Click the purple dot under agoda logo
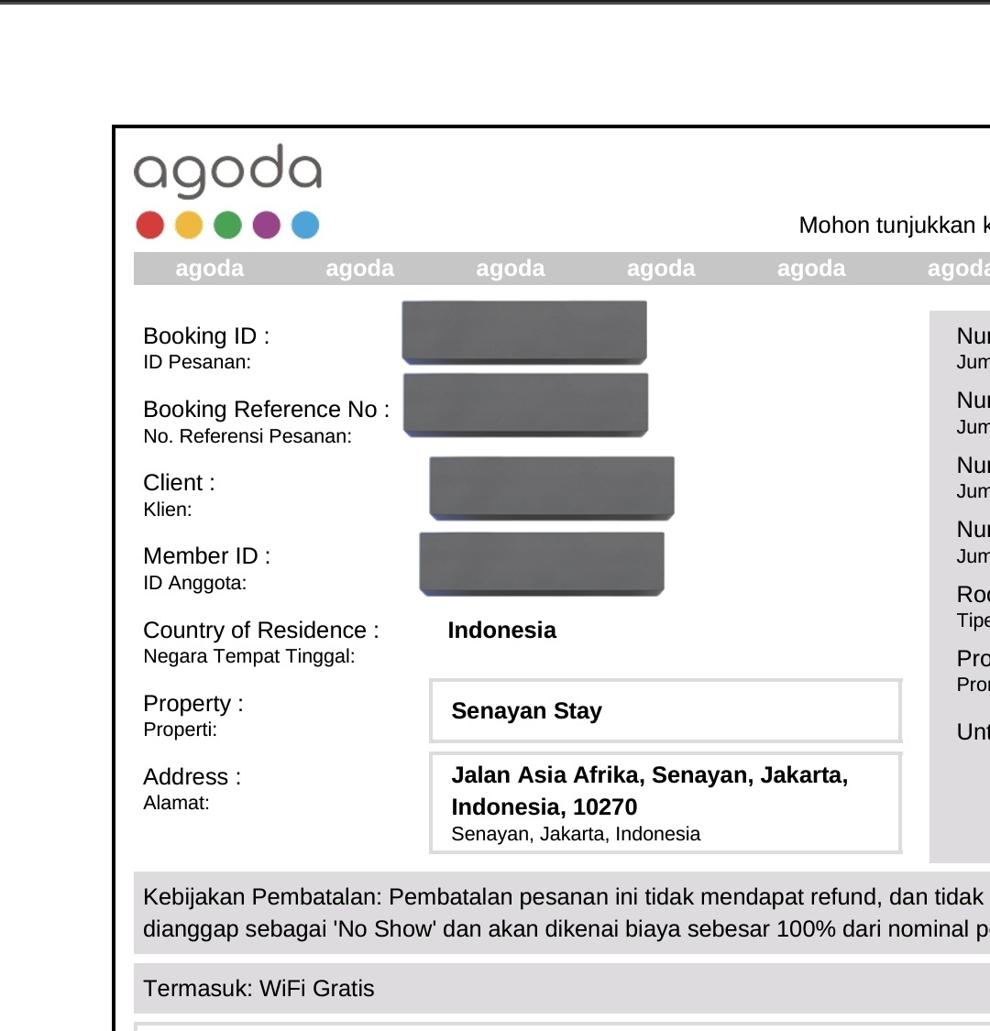The width and height of the screenshot is (990, 1031). tap(267, 225)
